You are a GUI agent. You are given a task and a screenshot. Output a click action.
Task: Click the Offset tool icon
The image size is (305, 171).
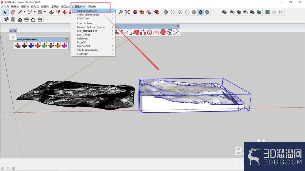(x=58, y=12)
